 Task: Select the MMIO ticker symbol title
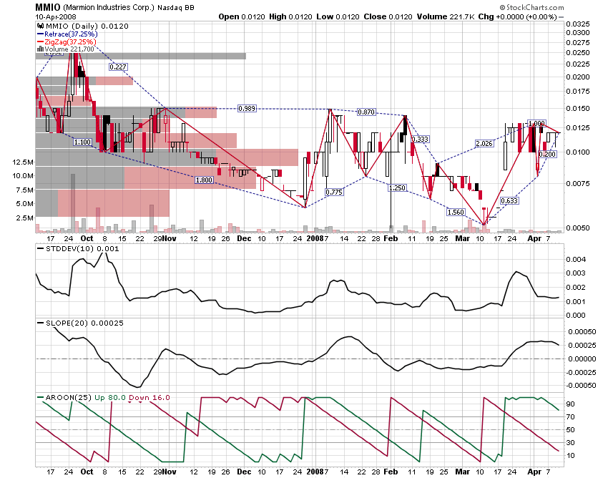click(x=48, y=7)
